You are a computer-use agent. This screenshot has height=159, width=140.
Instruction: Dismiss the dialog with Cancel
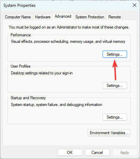point(97,153)
